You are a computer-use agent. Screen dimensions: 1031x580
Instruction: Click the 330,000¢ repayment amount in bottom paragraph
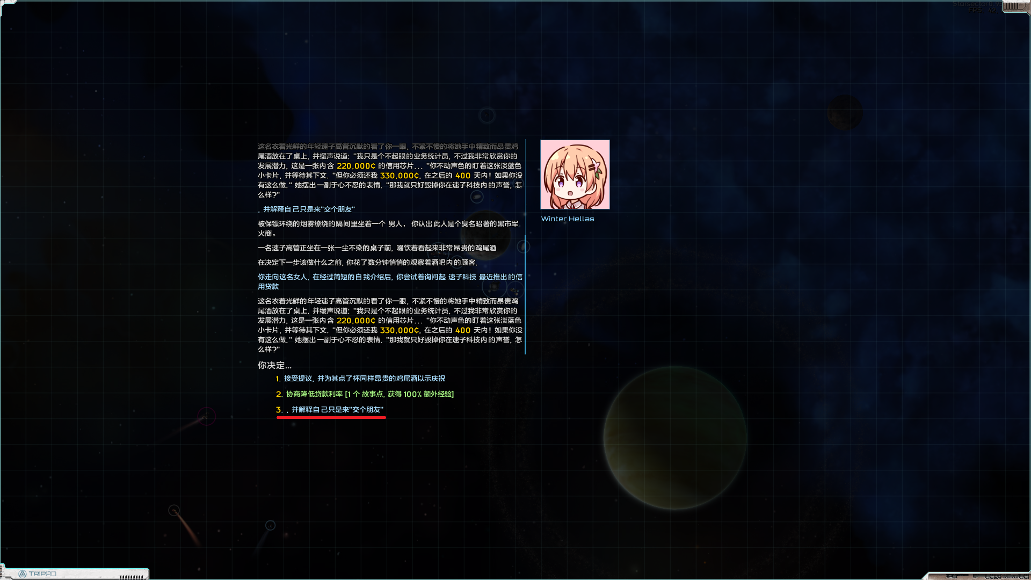399,330
